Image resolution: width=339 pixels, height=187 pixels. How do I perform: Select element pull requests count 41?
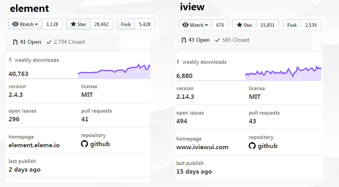click(x=85, y=119)
